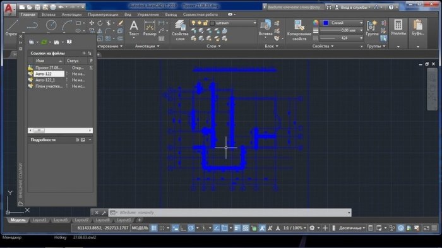Click the Open file icon in quick access toolbar

coord(30,7)
